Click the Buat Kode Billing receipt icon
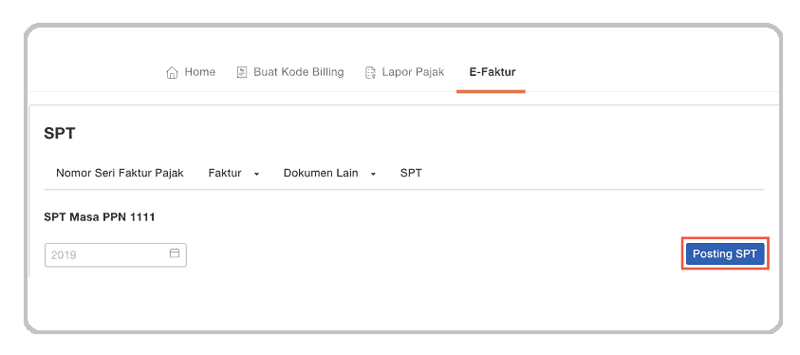Viewport: 800px width, 355px height. pyautogui.click(x=242, y=72)
